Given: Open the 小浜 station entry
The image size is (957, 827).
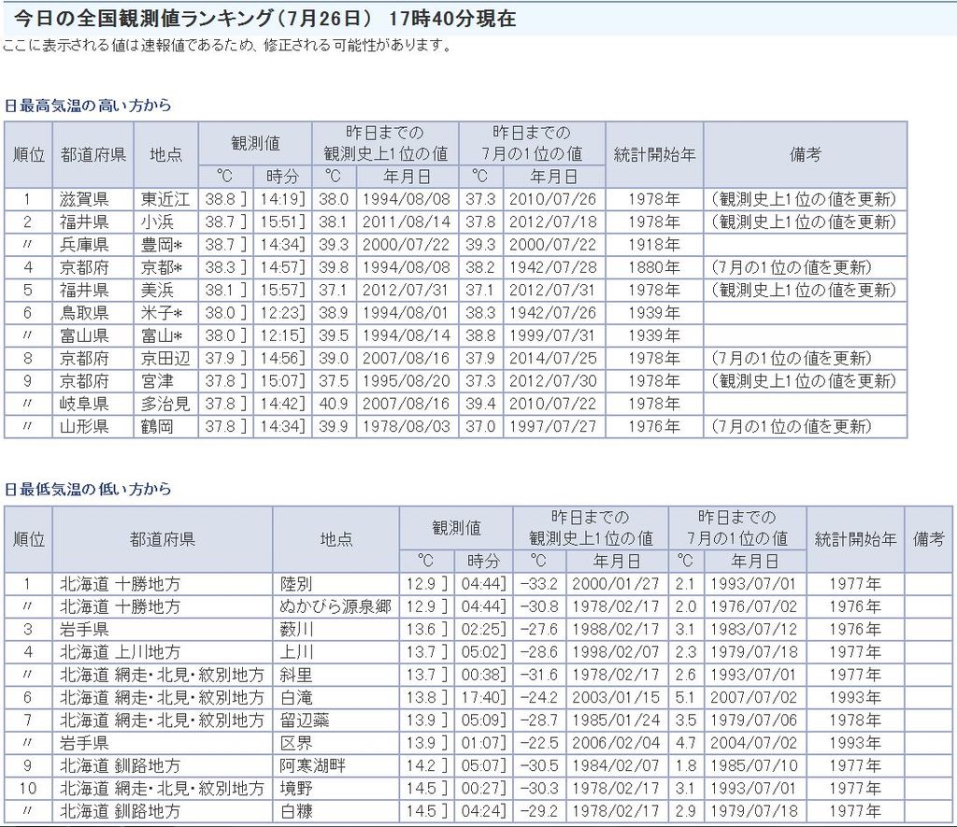Looking at the screenshot, I should coord(158,221).
